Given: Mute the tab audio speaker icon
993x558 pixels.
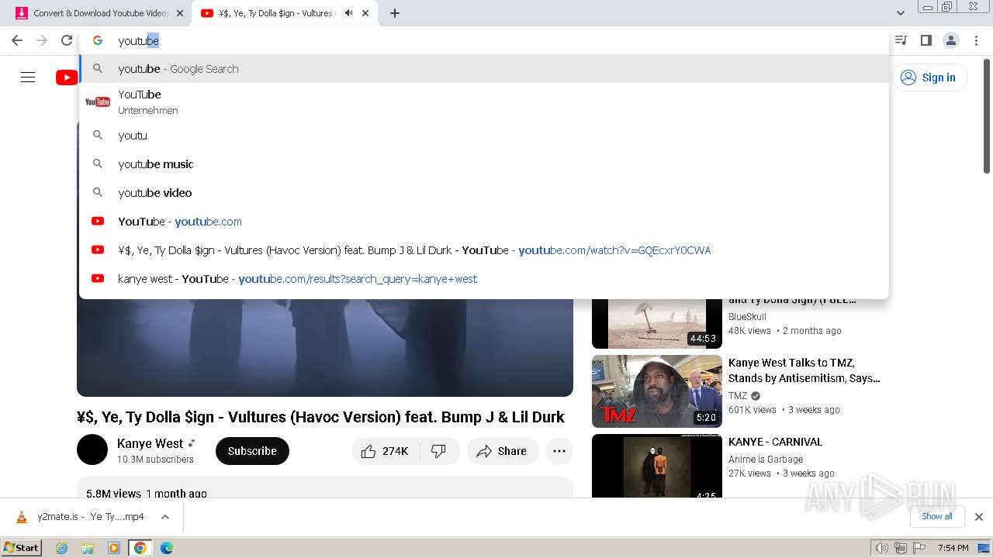Looking at the screenshot, I should coord(349,13).
